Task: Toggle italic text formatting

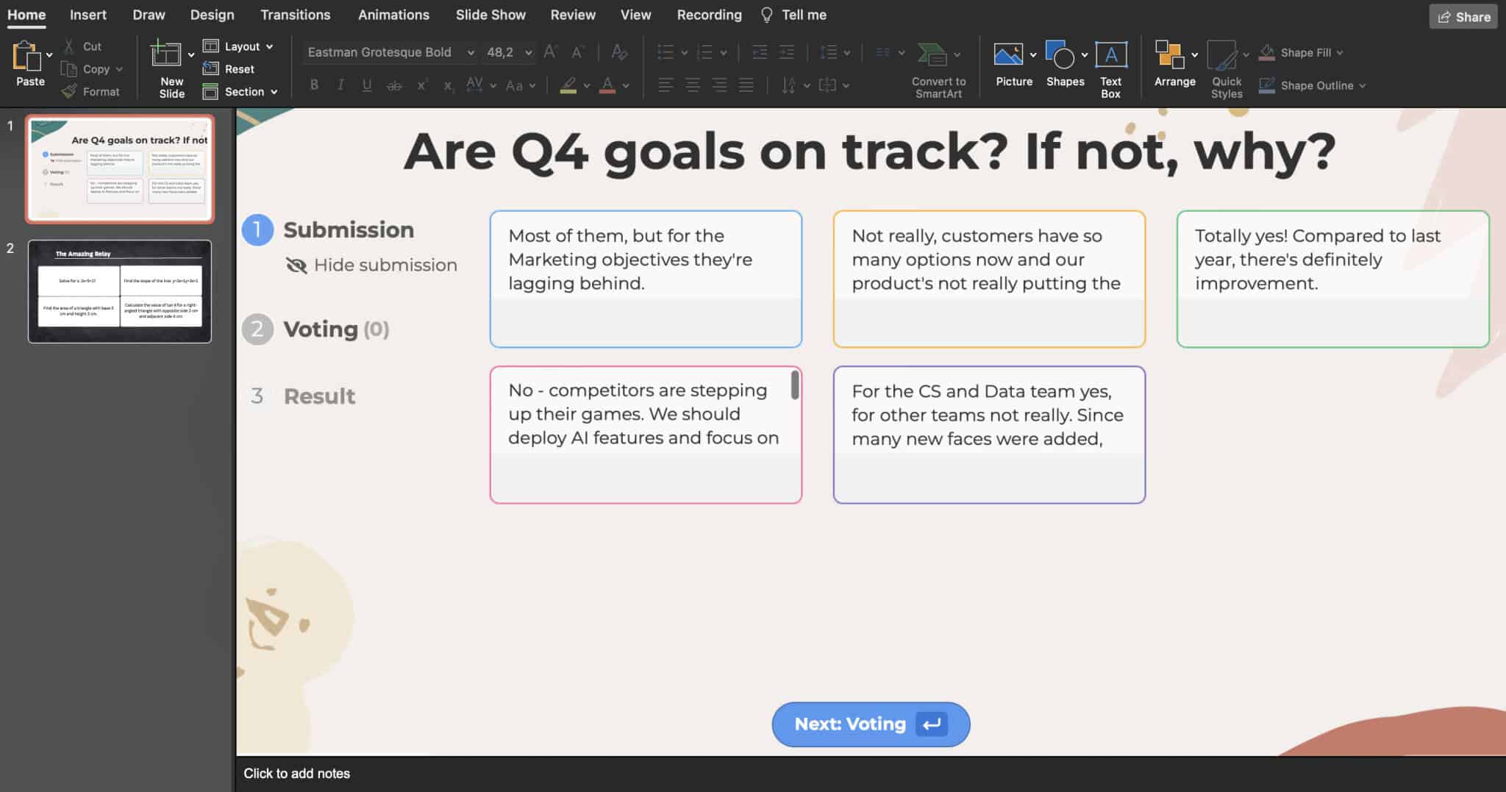Action: pyautogui.click(x=340, y=85)
